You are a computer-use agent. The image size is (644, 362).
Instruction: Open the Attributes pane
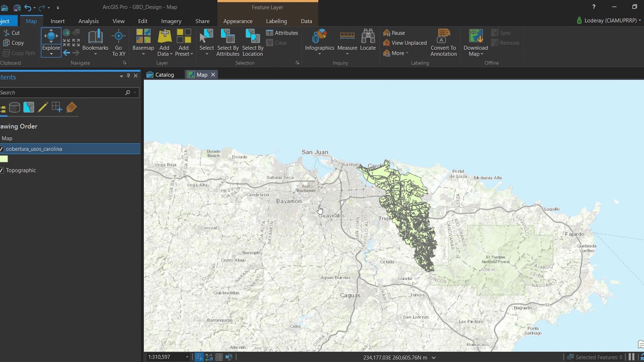click(282, 33)
